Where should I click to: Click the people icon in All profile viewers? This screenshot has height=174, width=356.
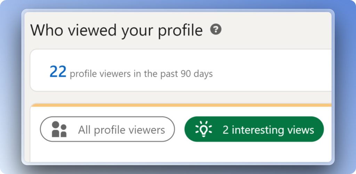59,129
